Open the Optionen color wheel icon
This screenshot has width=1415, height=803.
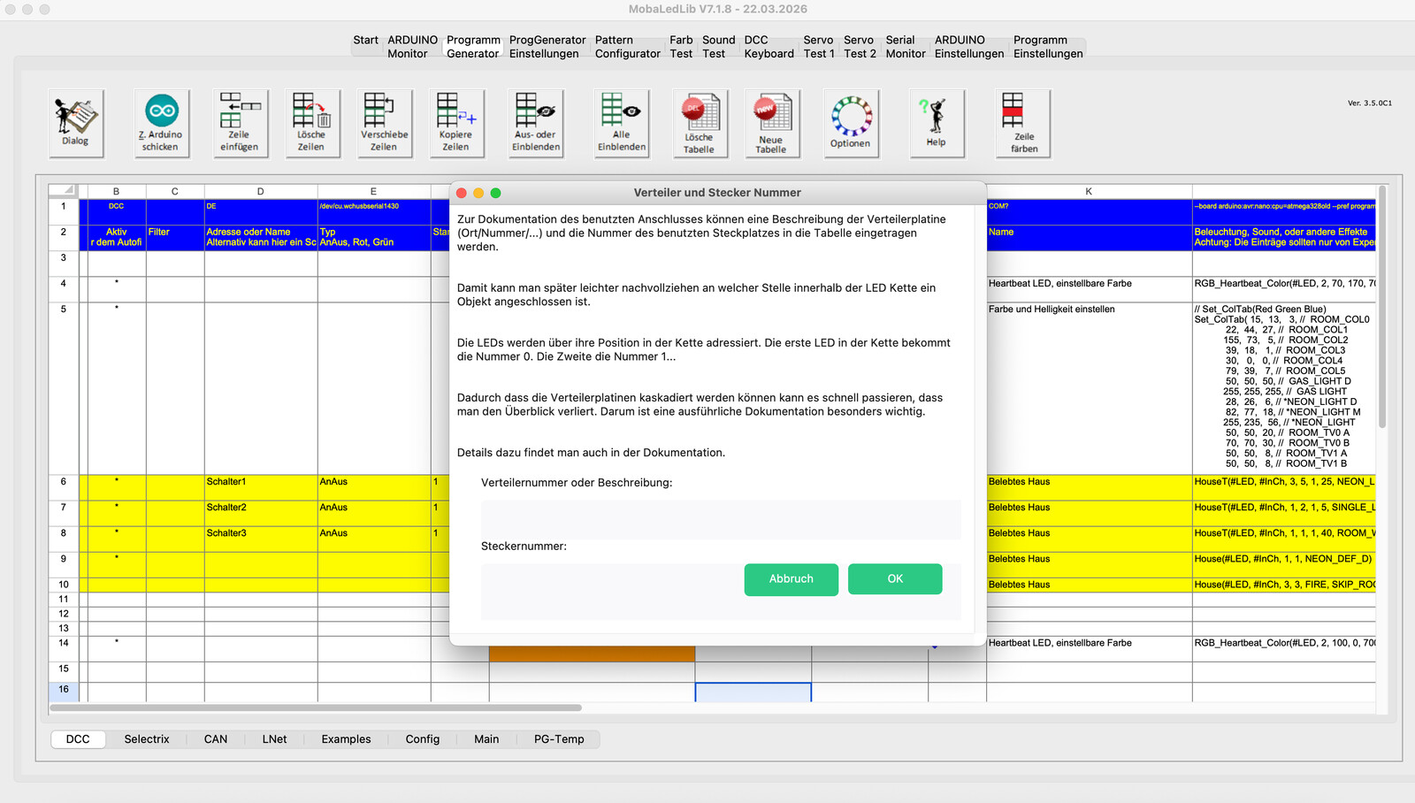click(850, 123)
